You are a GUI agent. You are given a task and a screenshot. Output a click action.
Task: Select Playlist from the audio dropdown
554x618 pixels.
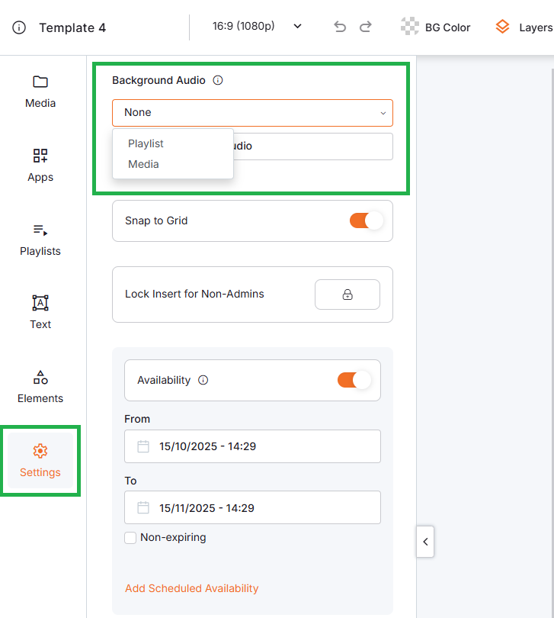coord(146,143)
